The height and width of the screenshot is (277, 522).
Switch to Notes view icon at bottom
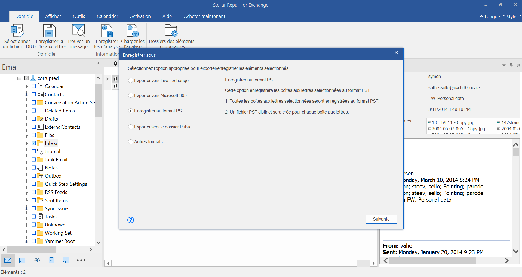click(x=66, y=260)
